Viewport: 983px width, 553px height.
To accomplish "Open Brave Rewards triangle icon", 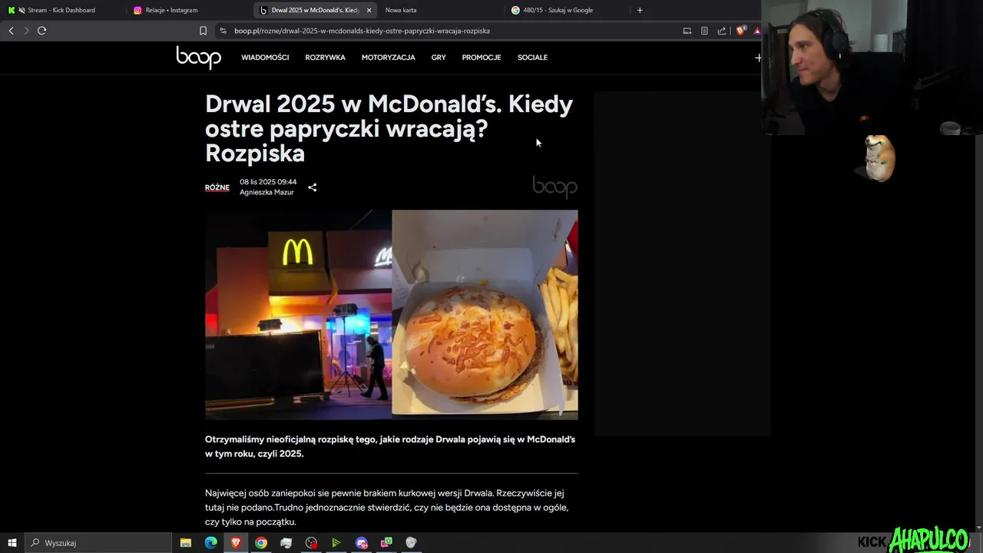I will 756,31.
